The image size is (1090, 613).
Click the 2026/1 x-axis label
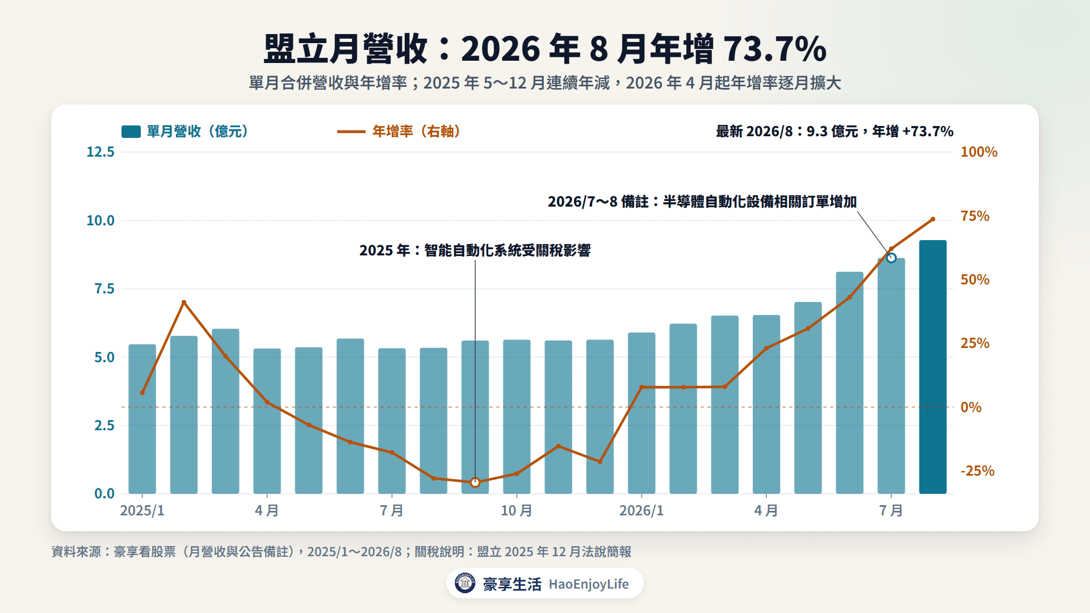click(642, 511)
